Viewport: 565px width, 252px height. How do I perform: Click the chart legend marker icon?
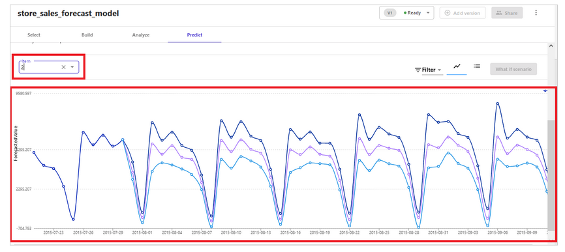pos(545,91)
